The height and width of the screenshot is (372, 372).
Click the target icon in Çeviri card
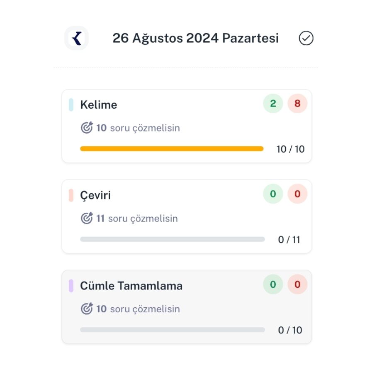(x=87, y=218)
